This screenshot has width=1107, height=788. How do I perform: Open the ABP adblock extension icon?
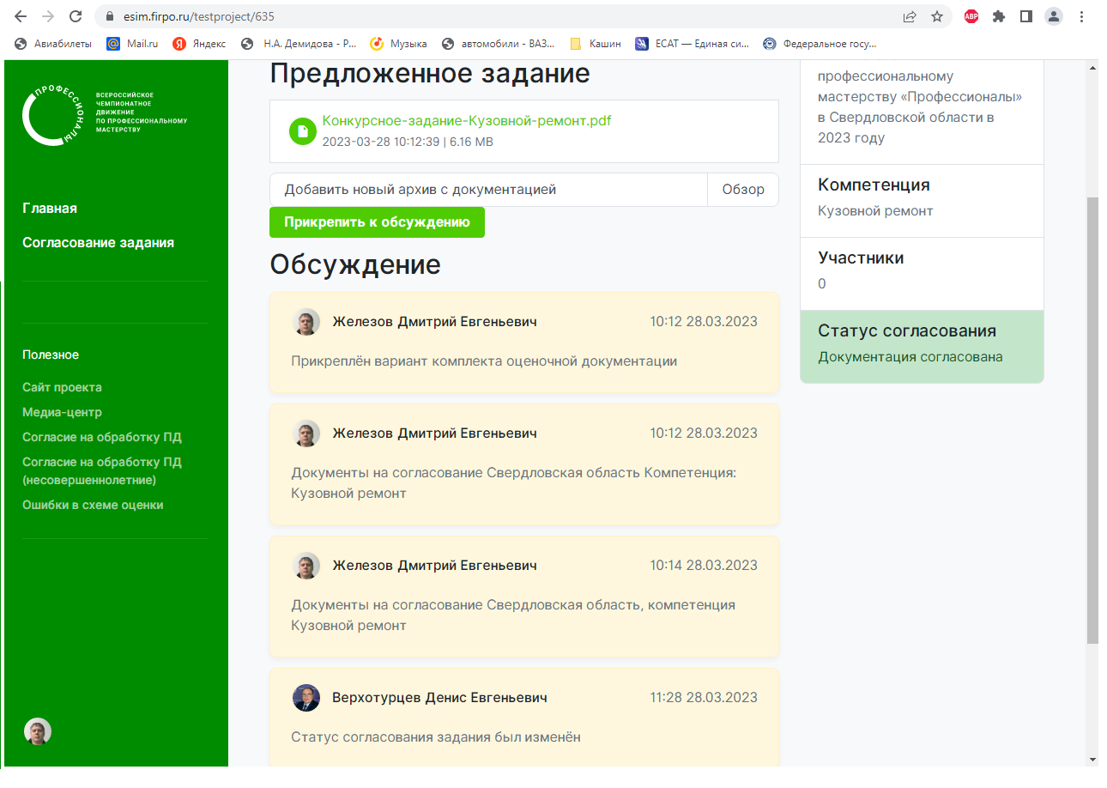tap(971, 16)
